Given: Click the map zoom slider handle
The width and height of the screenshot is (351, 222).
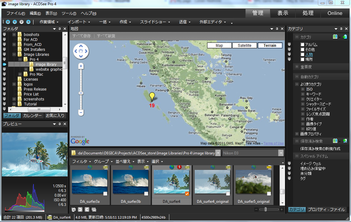Looking at the screenshot, I should point(81,93).
